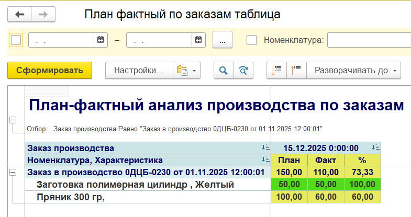Open Настройки... report settings
The height and width of the screenshot is (217, 411).
click(139, 71)
